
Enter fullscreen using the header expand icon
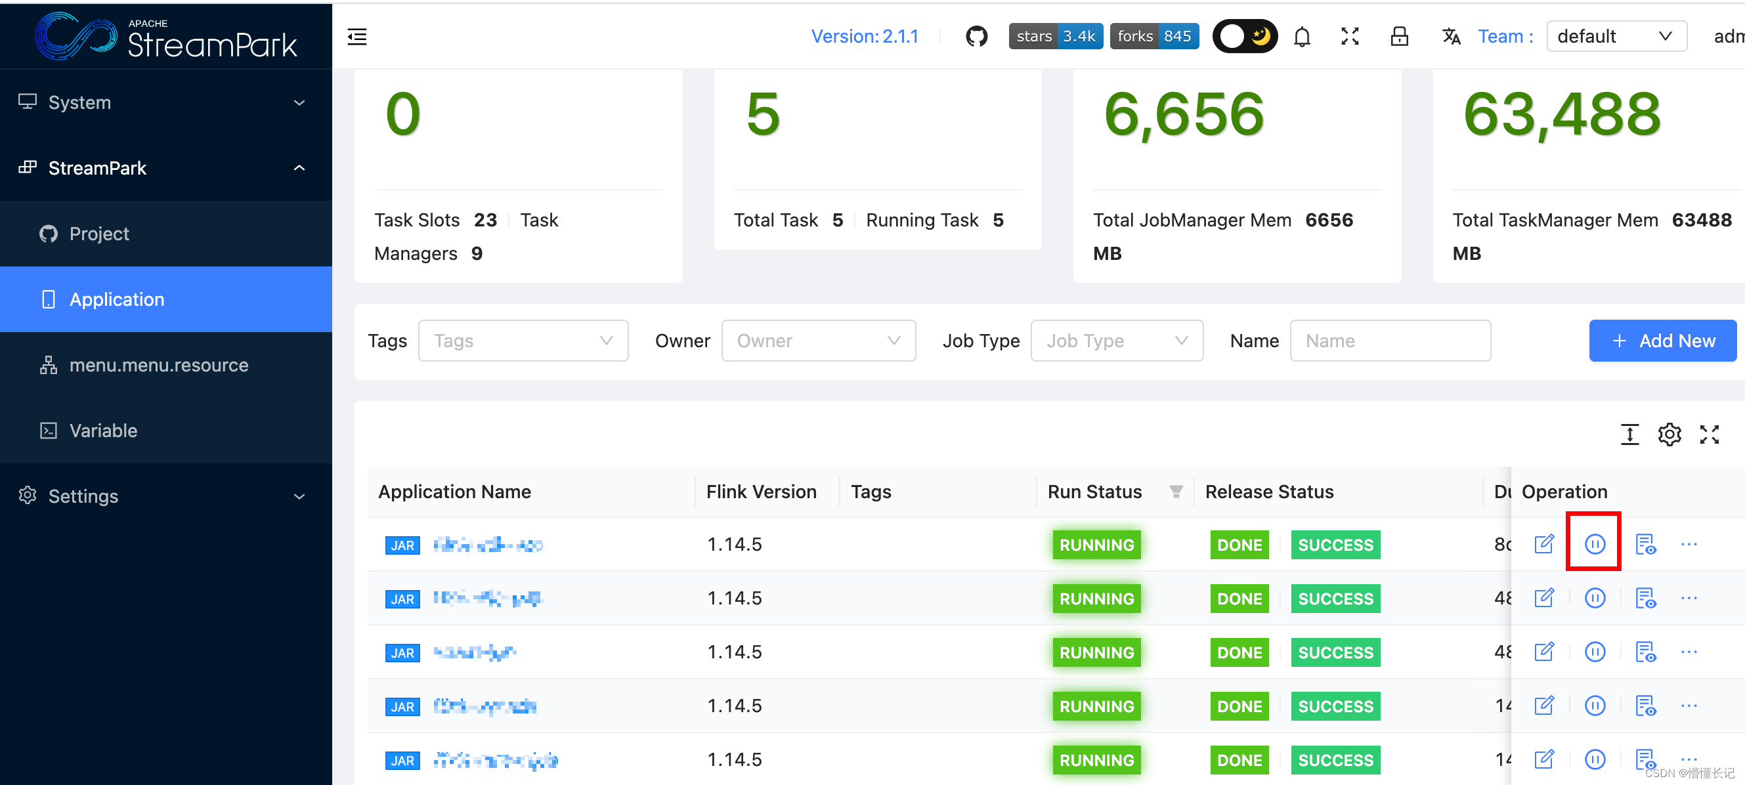point(1349,36)
